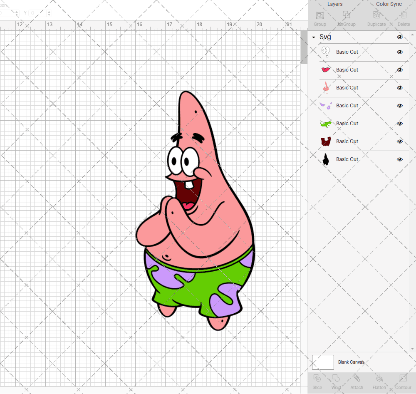Viewport: 416px width, 394px height.
Task: Click the canvas vertical scrollbar thumb
Action: point(304,47)
